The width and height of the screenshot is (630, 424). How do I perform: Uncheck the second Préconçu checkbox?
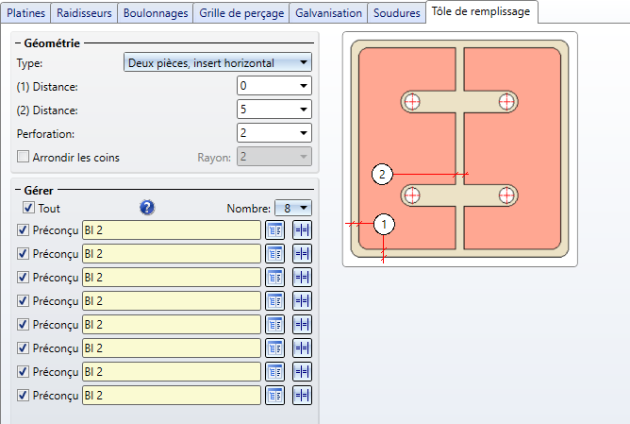(24, 253)
